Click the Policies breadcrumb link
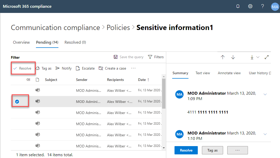The width and height of the screenshot is (280, 158). [118, 28]
